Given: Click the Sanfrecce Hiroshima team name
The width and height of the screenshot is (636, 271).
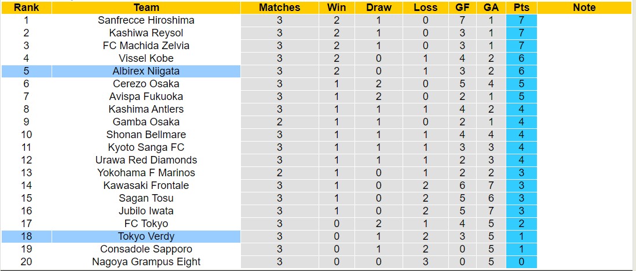Looking at the screenshot, I should click(x=146, y=20).
